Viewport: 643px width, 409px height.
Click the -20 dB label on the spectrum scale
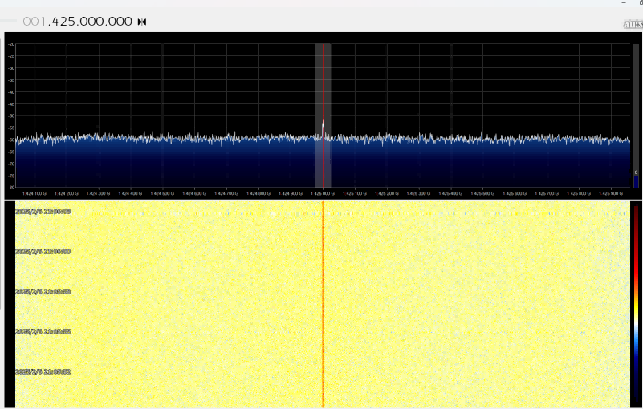click(11, 45)
